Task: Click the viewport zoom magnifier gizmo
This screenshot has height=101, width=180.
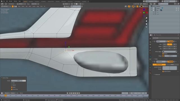Action: [x=147, y=18]
